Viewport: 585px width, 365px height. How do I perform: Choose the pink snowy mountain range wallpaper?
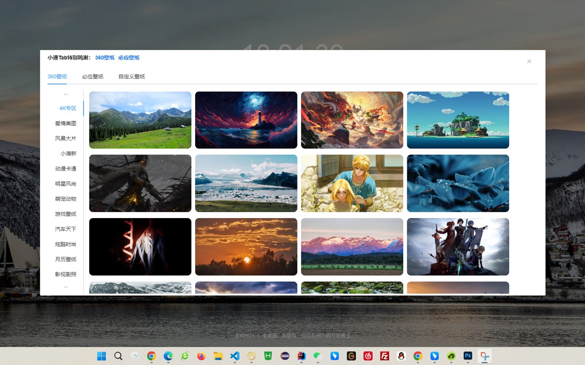click(x=352, y=247)
